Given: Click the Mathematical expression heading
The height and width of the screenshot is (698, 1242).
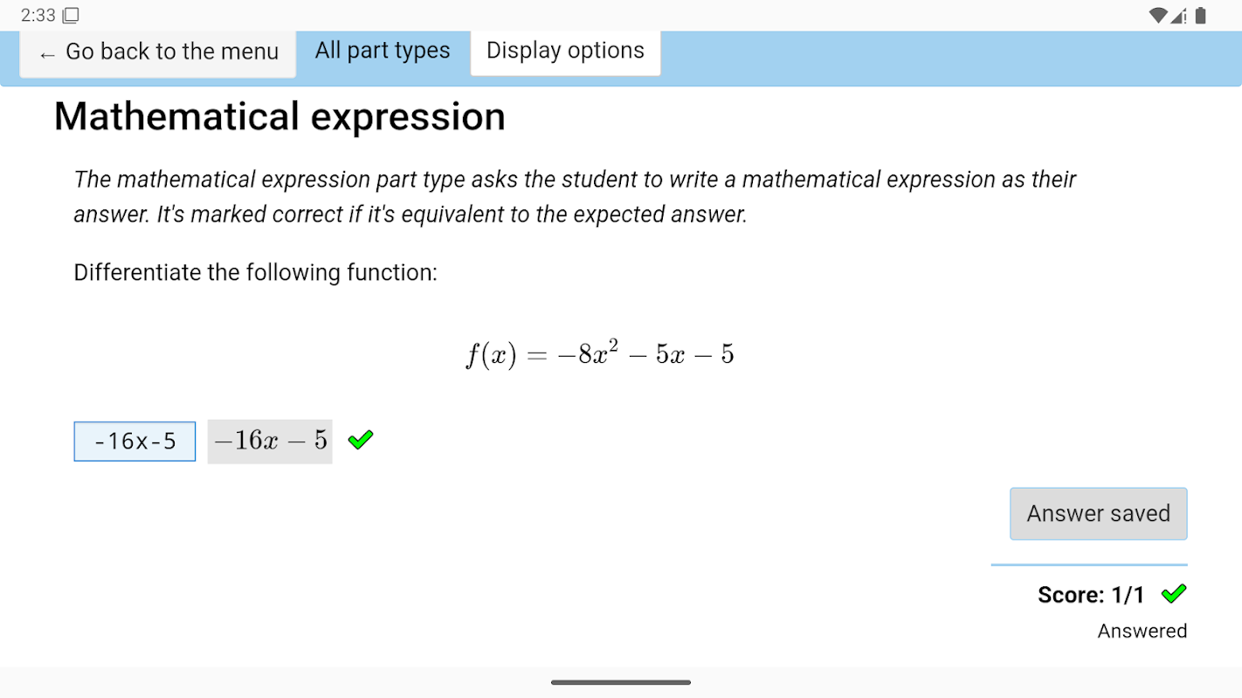Looking at the screenshot, I should pos(279,117).
